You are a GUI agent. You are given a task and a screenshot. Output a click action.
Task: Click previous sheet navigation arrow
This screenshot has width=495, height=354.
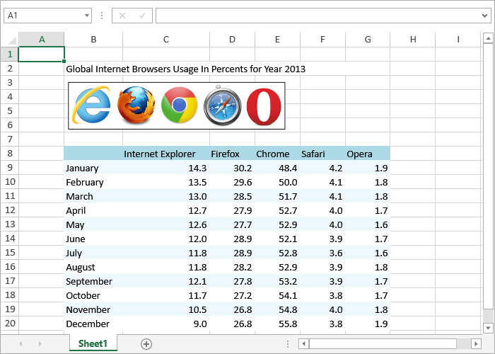click(x=21, y=343)
